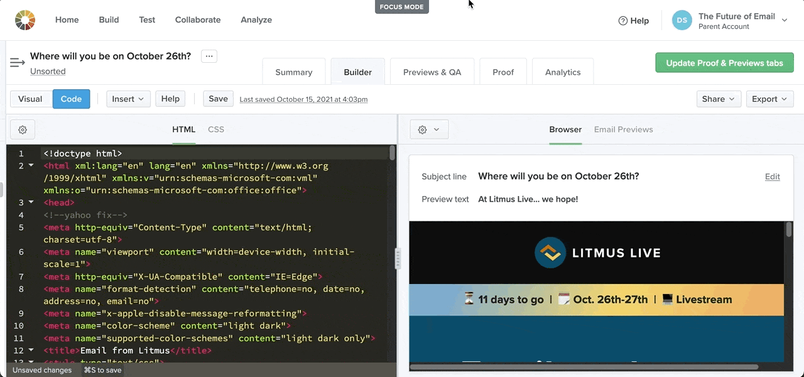Click the preview horizontal scrollbar
Image resolution: width=804 pixels, height=377 pixels.
[584, 367]
